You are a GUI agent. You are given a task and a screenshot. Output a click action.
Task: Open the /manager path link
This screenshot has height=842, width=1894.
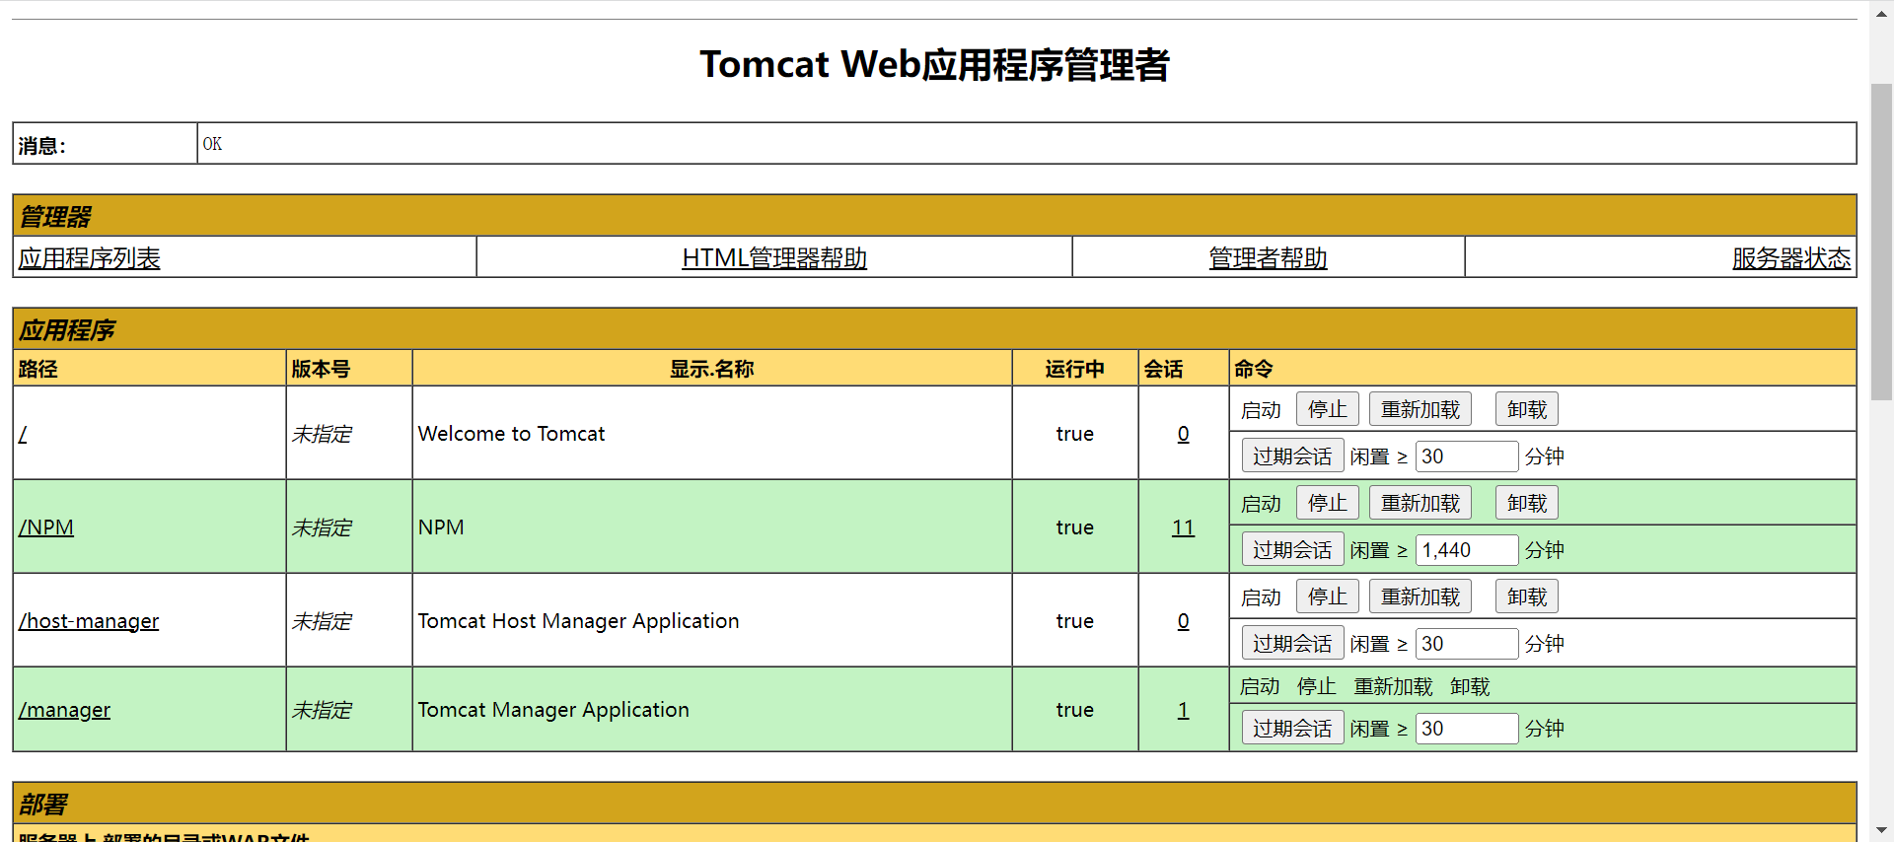click(64, 710)
